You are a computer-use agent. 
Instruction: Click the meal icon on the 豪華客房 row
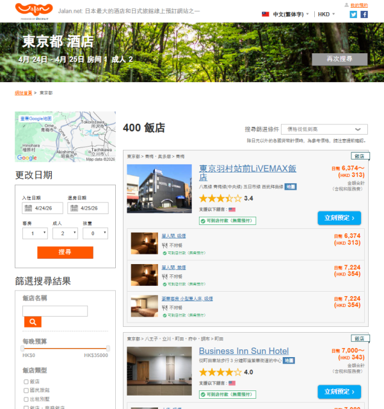coord(164,308)
